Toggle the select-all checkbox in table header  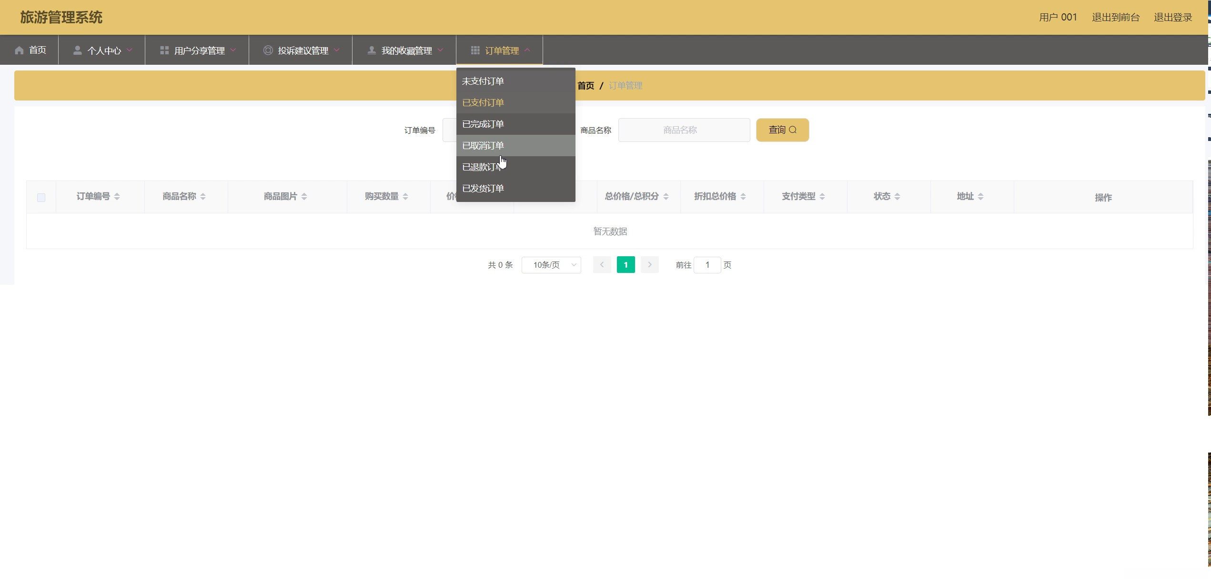tap(41, 198)
